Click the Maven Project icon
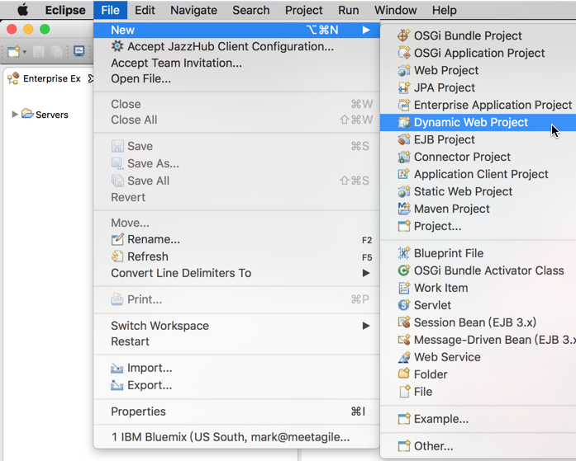This screenshot has width=576, height=461. coord(404,209)
